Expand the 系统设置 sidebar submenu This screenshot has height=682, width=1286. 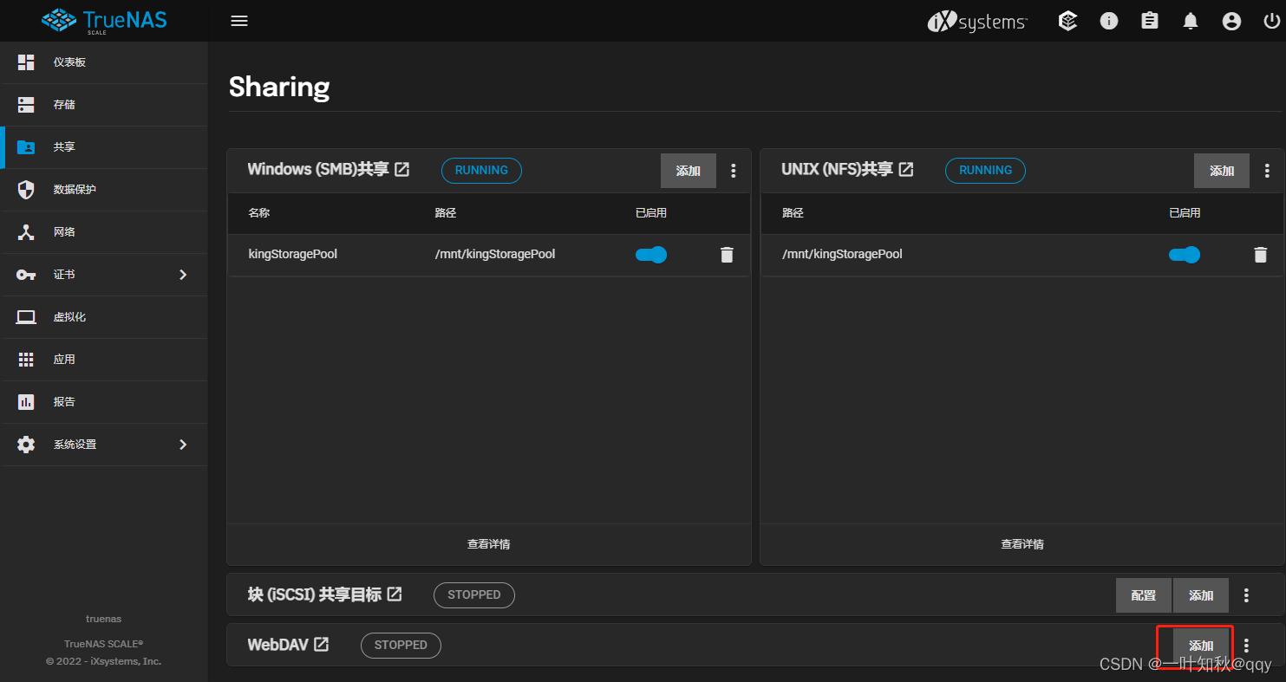pyautogui.click(x=183, y=445)
